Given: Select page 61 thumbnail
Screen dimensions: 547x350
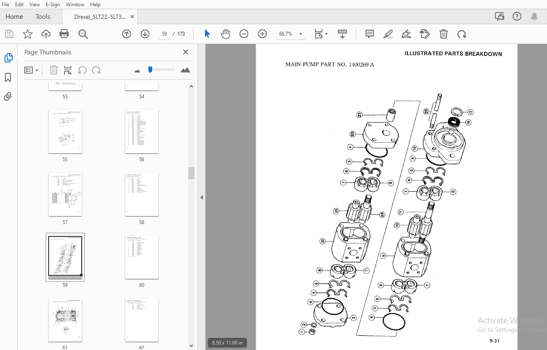Looking at the screenshot, I should [65, 320].
